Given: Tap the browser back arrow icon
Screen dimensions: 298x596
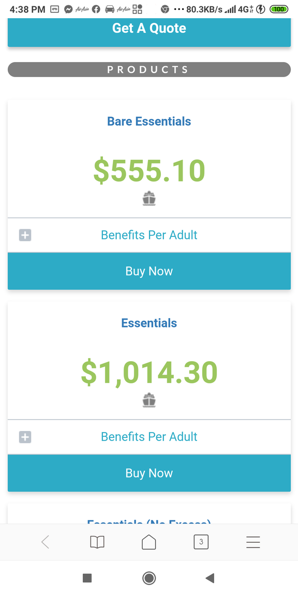Looking at the screenshot, I should pyautogui.click(x=45, y=542).
